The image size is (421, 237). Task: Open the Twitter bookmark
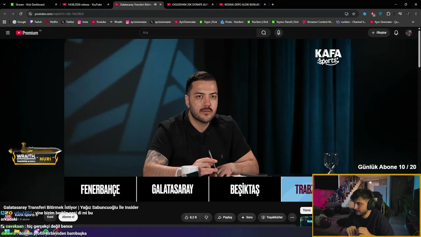pyautogui.click(x=68, y=22)
